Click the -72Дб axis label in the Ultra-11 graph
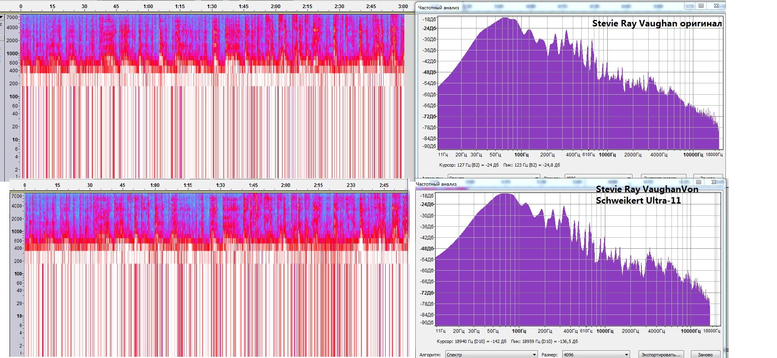The image size is (777, 358). tap(427, 293)
